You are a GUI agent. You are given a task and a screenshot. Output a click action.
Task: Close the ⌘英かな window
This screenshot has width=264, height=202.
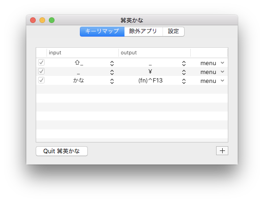click(33, 20)
